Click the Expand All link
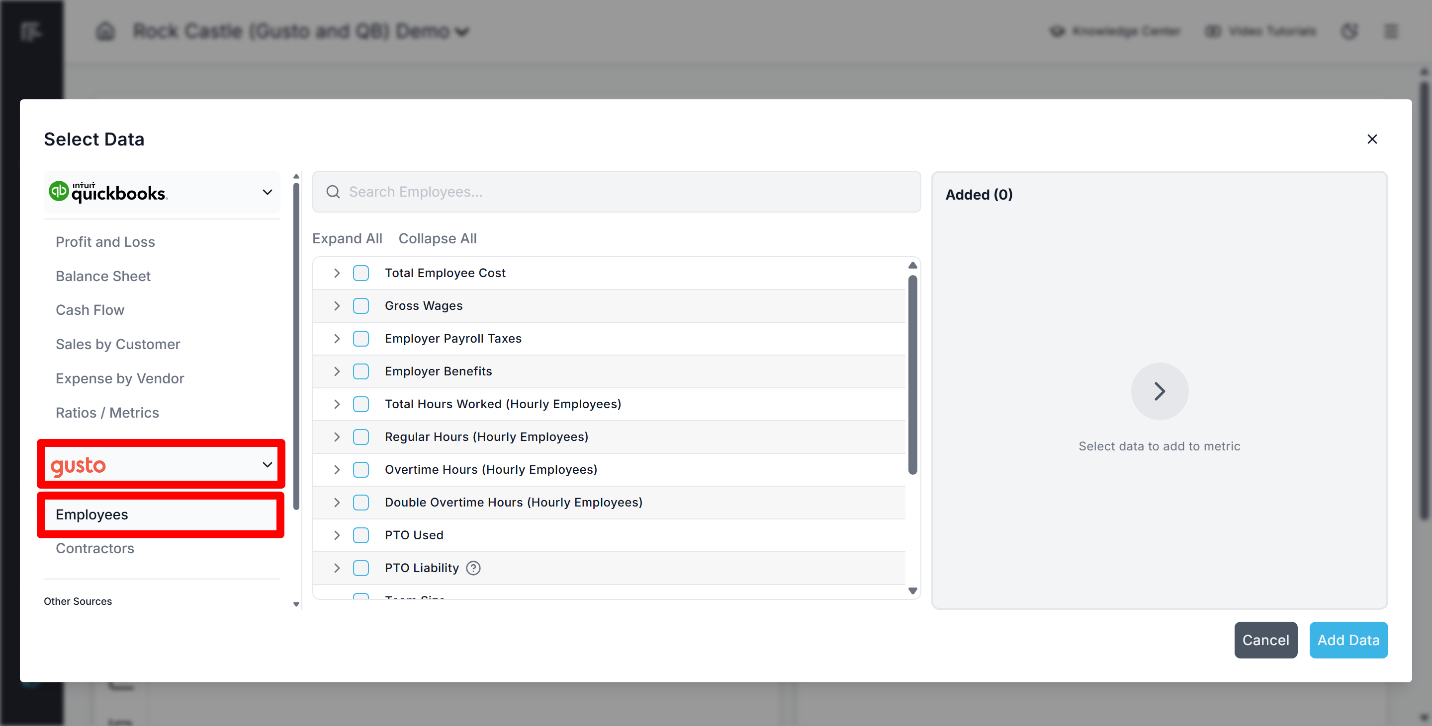The width and height of the screenshot is (1432, 726). coord(347,239)
